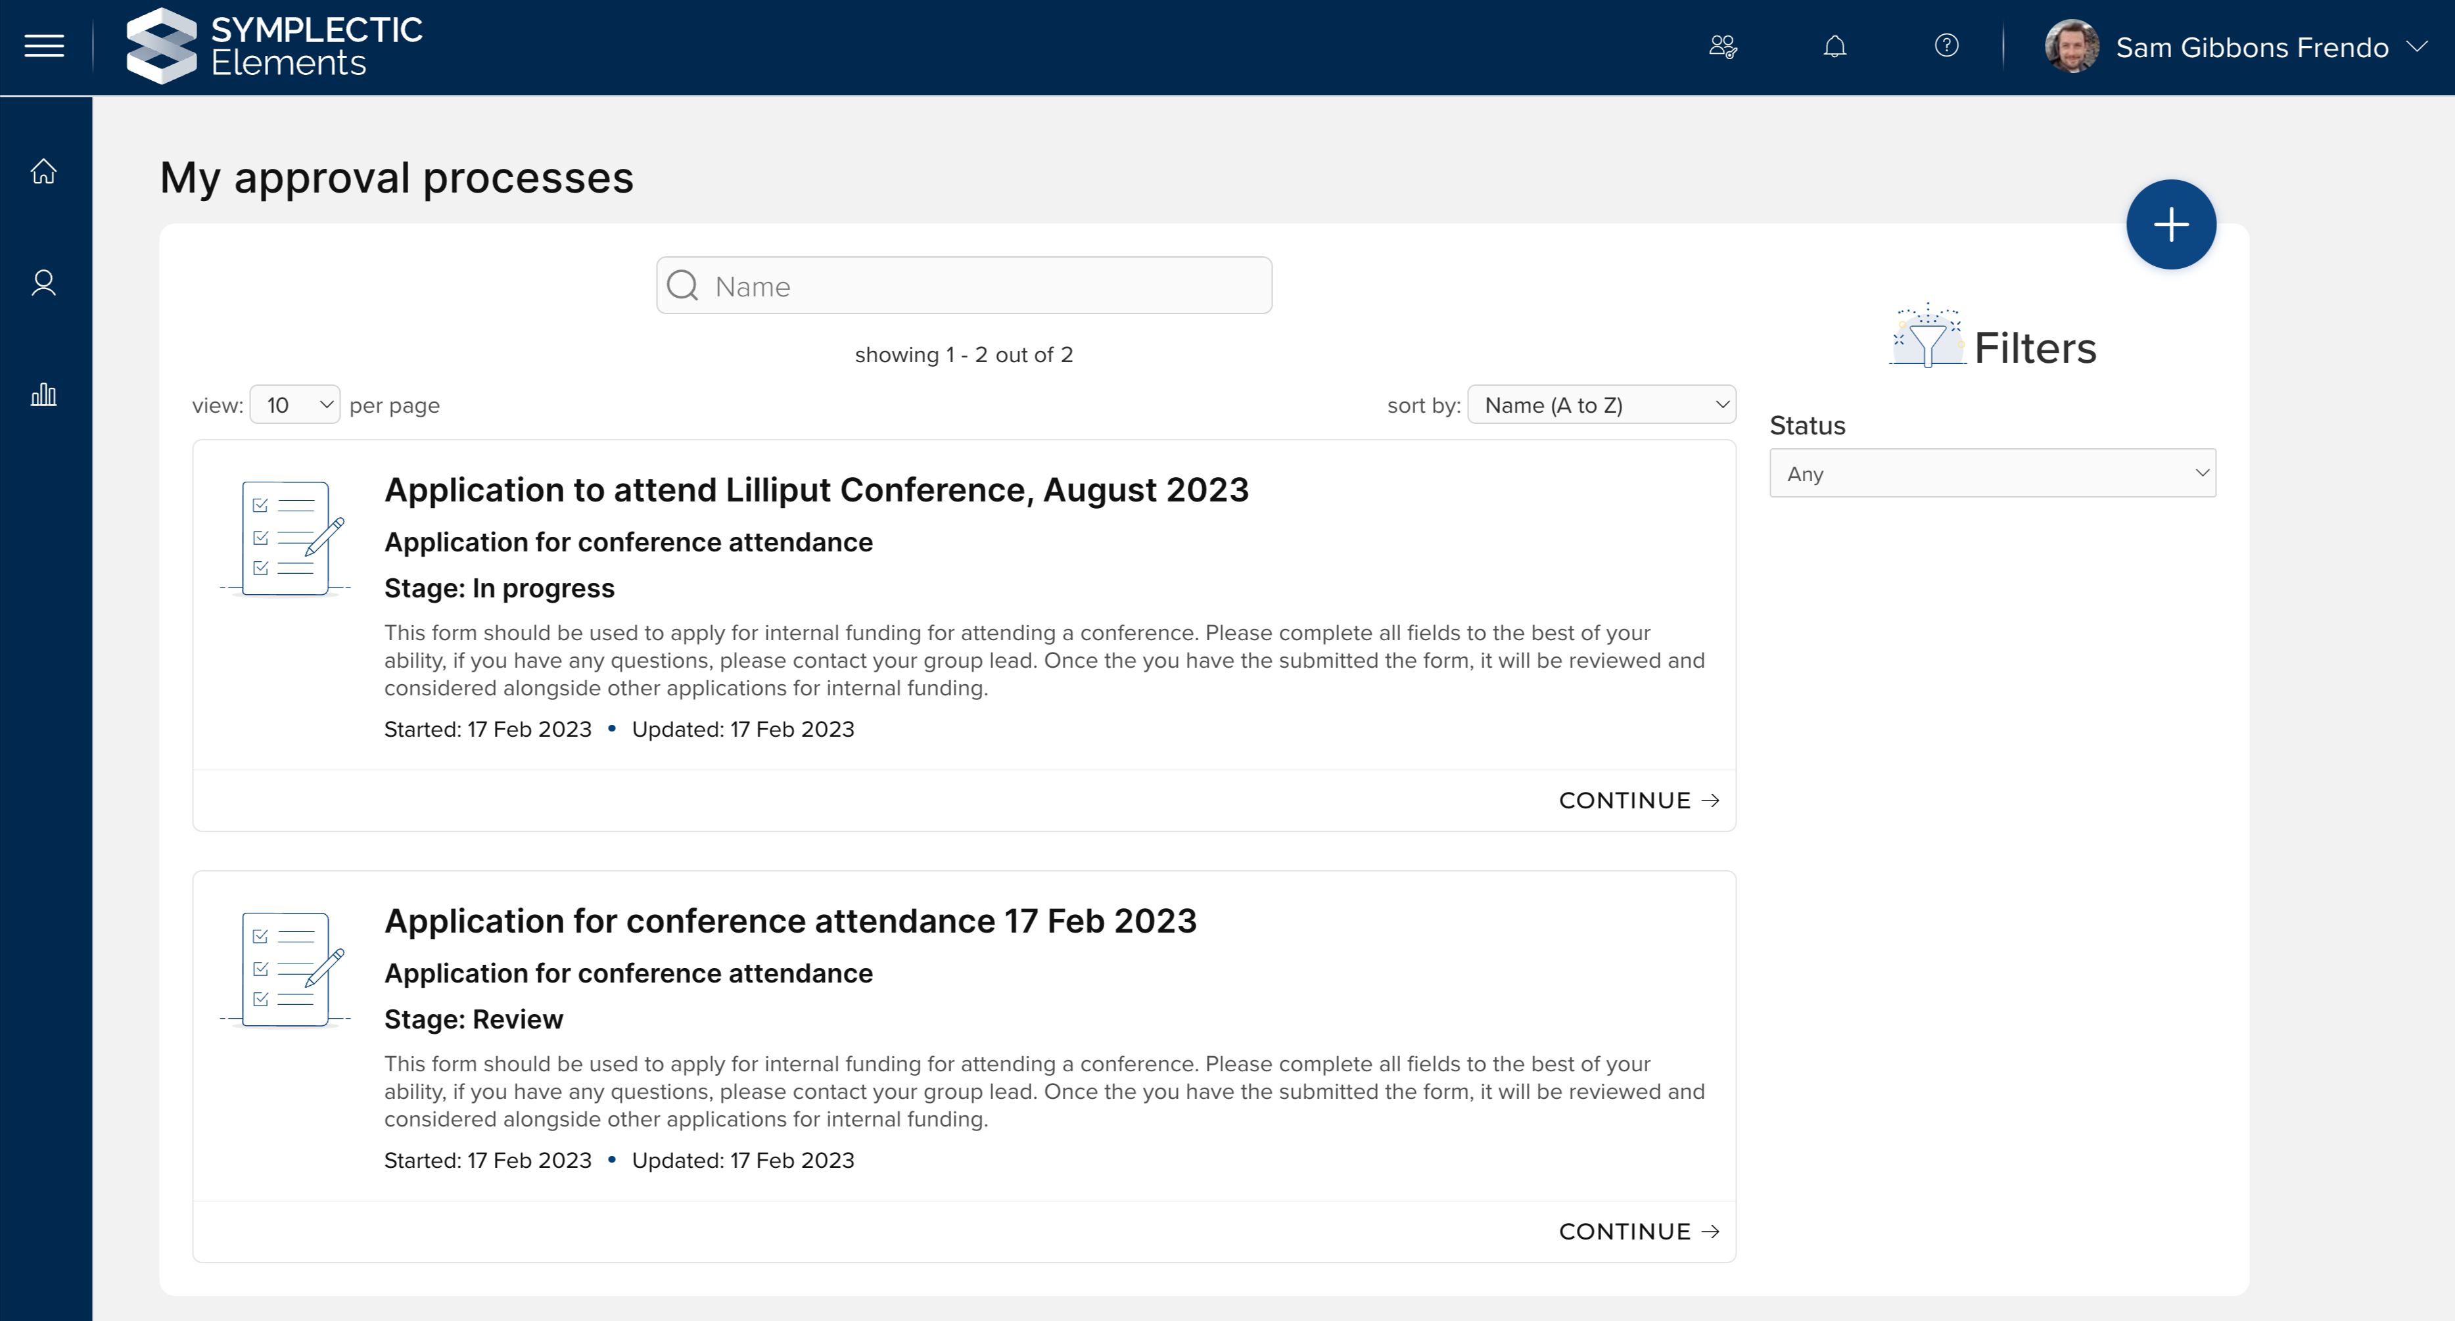Open the hamburger navigation menu
2455x1321 pixels.
tap(44, 46)
